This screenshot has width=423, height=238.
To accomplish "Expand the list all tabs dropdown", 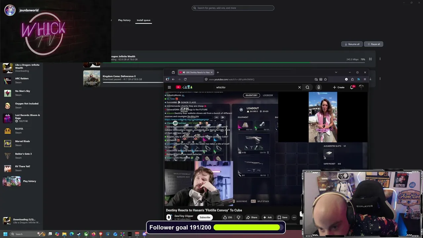I will pyautogui.click(x=336, y=72).
